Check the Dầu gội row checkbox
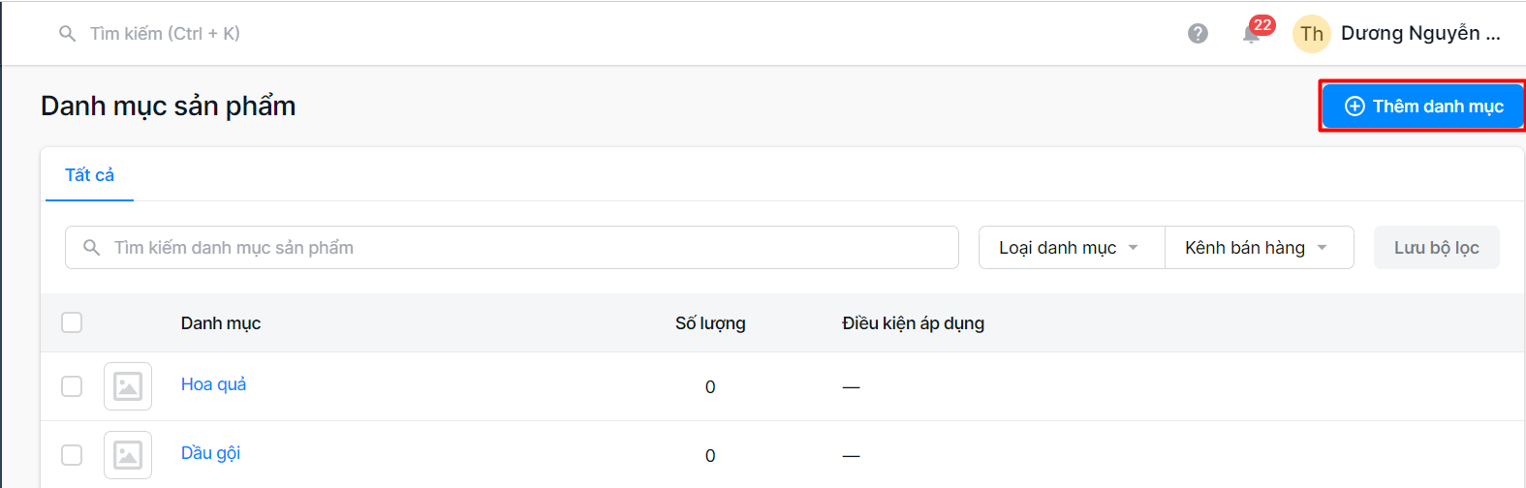The image size is (1526, 488). 72,455
